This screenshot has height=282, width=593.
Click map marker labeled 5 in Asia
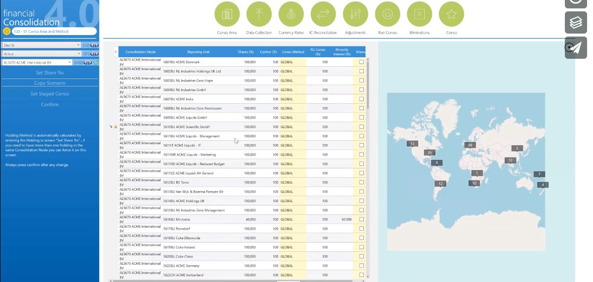pyautogui.click(x=517, y=148)
